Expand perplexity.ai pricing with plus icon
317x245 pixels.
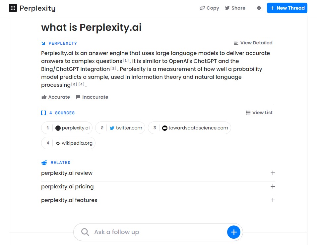pyautogui.click(x=273, y=186)
